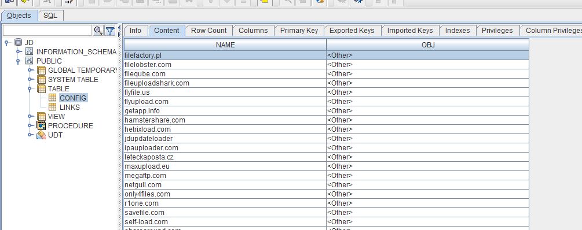The width and height of the screenshot is (582, 230).
Task: Open the Primary Key tab
Action: (x=299, y=31)
